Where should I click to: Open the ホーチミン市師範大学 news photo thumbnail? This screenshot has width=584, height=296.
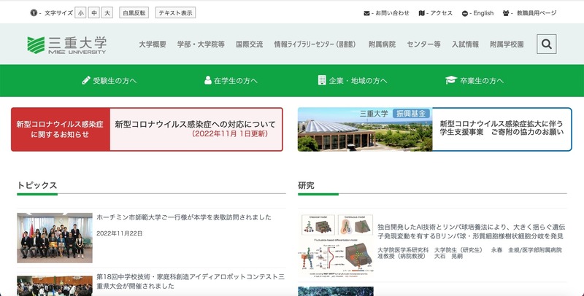coord(55,238)
